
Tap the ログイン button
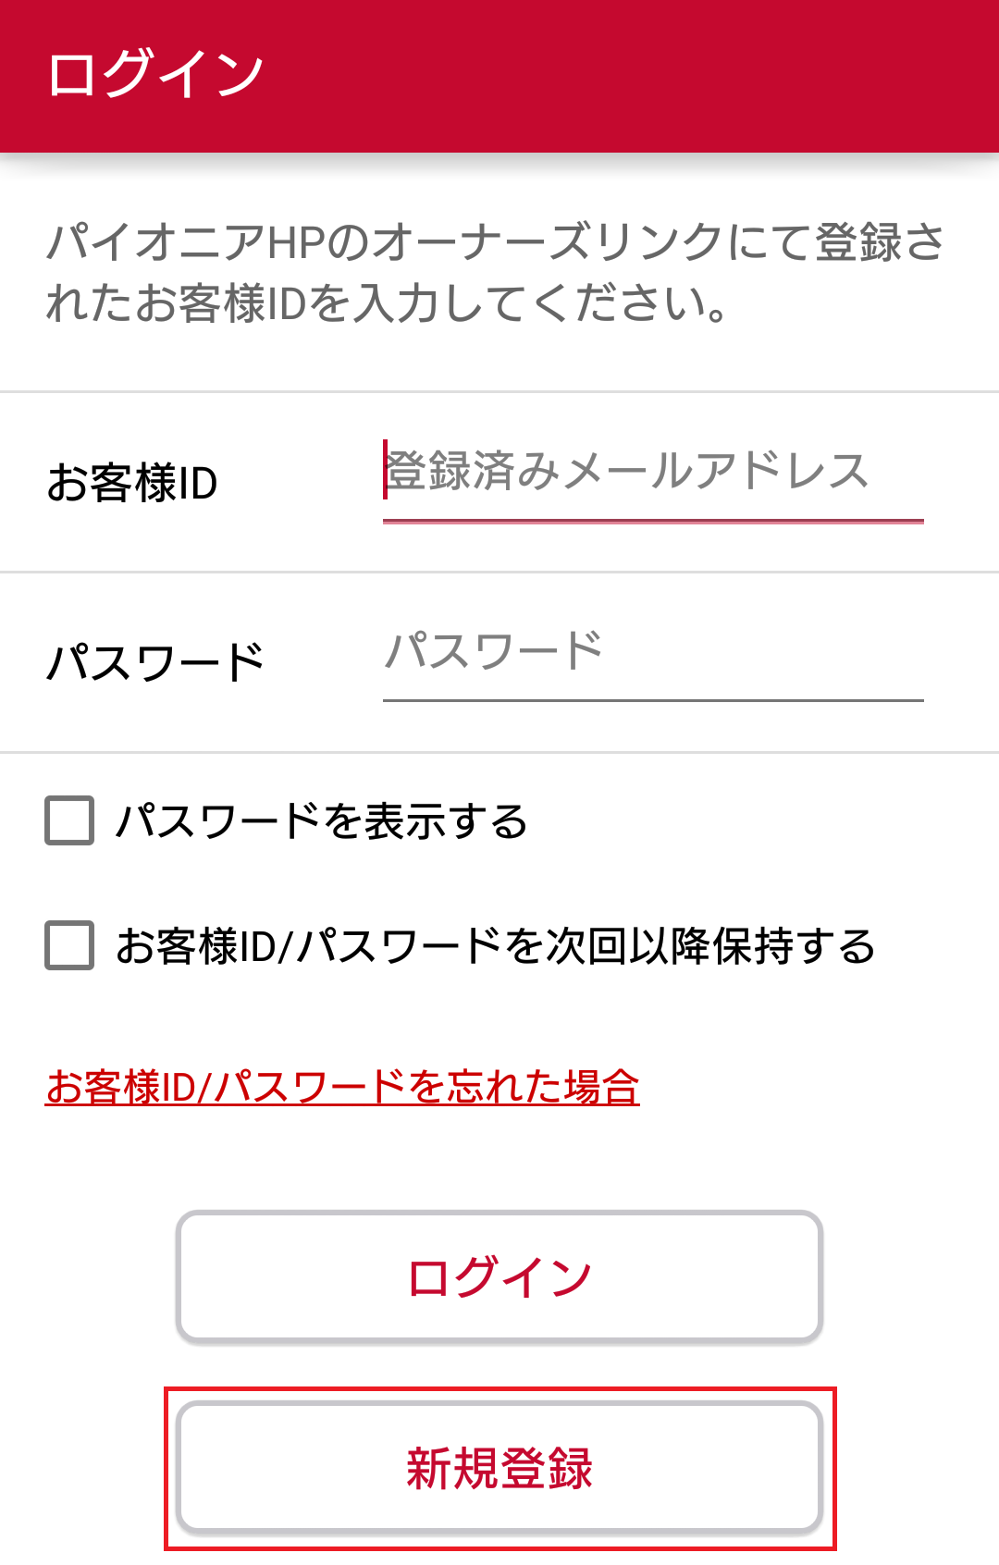[x=499, y=1276]
